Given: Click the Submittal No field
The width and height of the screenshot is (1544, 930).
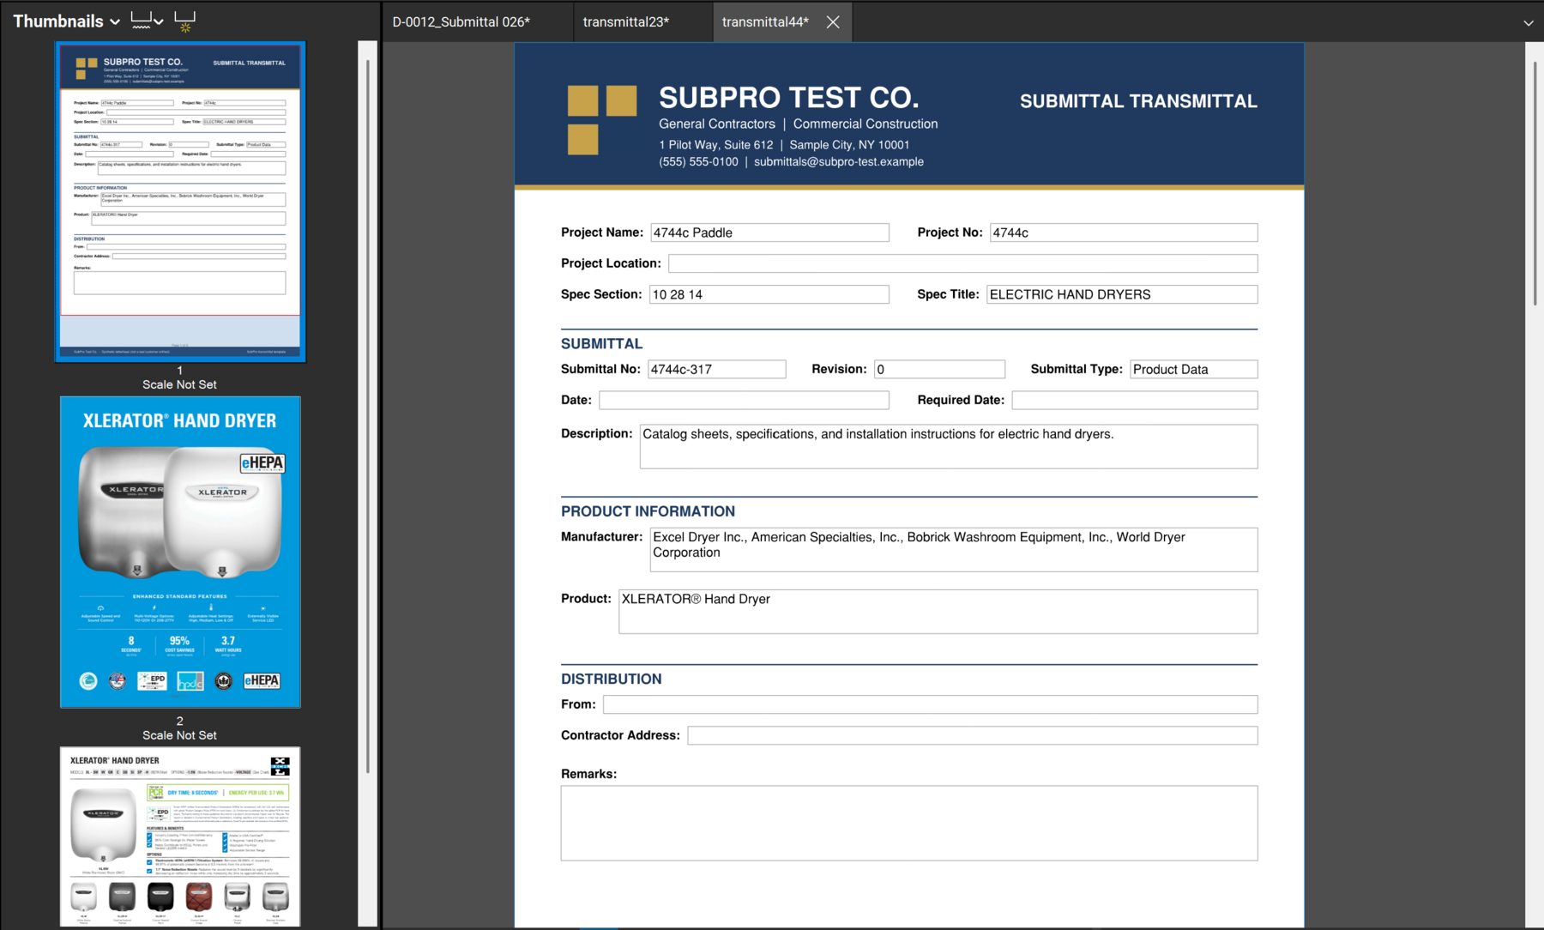Looking at the screenshot, I should click(x=717, y=369).
